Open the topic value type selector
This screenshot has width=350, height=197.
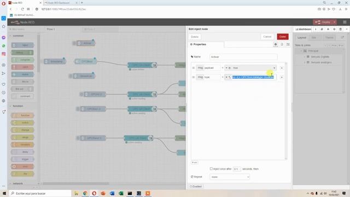click(x=228, y=77)
